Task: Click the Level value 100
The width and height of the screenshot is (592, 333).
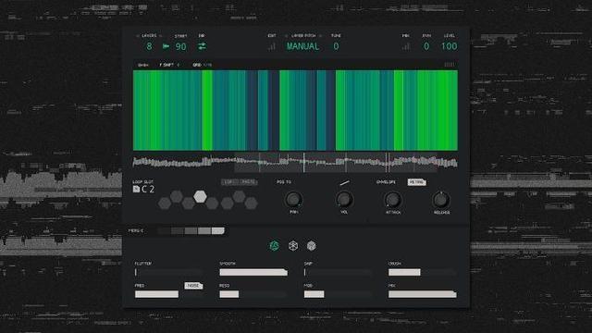Action: tap(450, 46)
